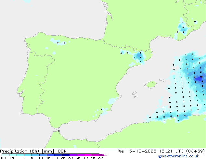Click the (00+69) forecast offset text
Screen dimensions: 206x159
(x=196, y=151)
